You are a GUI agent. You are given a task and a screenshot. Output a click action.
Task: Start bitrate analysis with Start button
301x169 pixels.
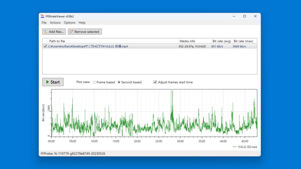coord(53,82)
